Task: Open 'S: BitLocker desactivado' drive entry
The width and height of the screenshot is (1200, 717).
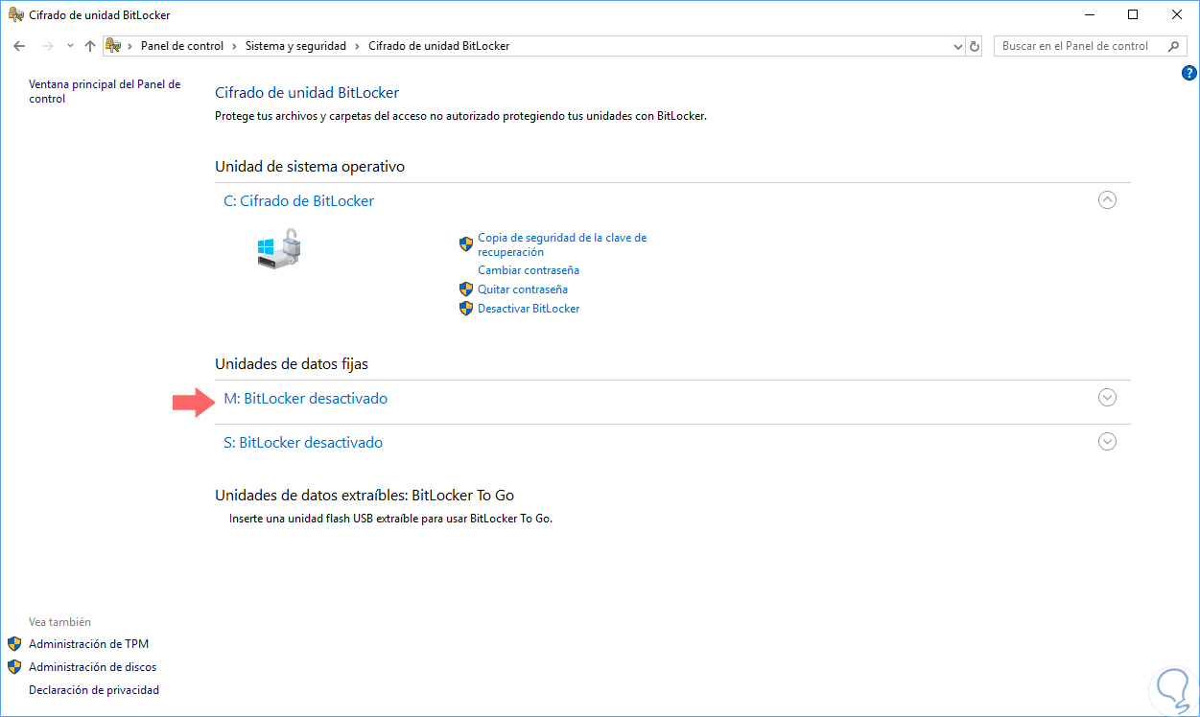Action: click(x=303, y=443)
